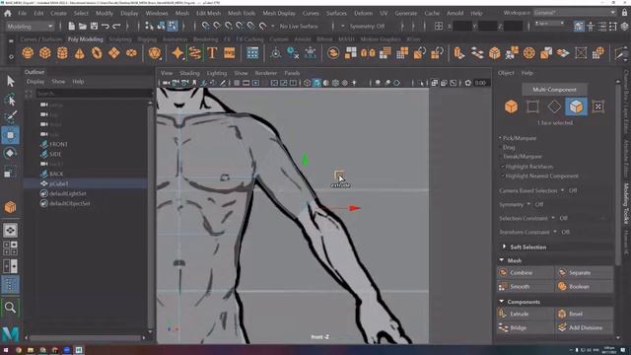Click the Open scene folder icon
631x355 pixels.
pyautogui.click(x=83, y=27)
